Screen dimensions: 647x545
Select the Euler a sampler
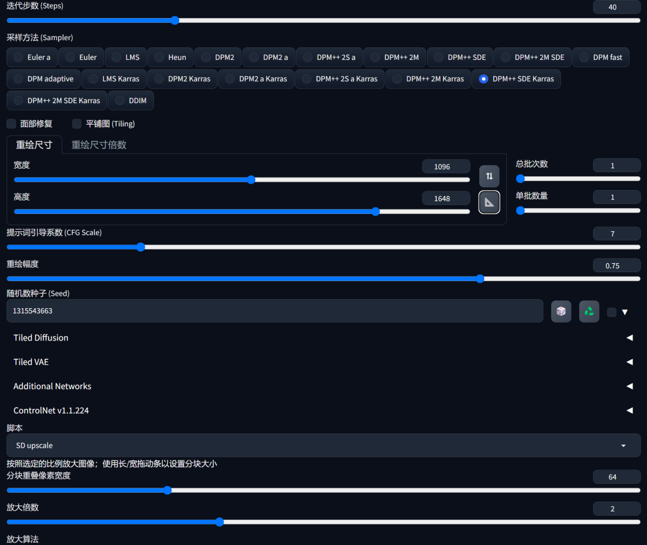pyautogui.click(x=33, y=58)
